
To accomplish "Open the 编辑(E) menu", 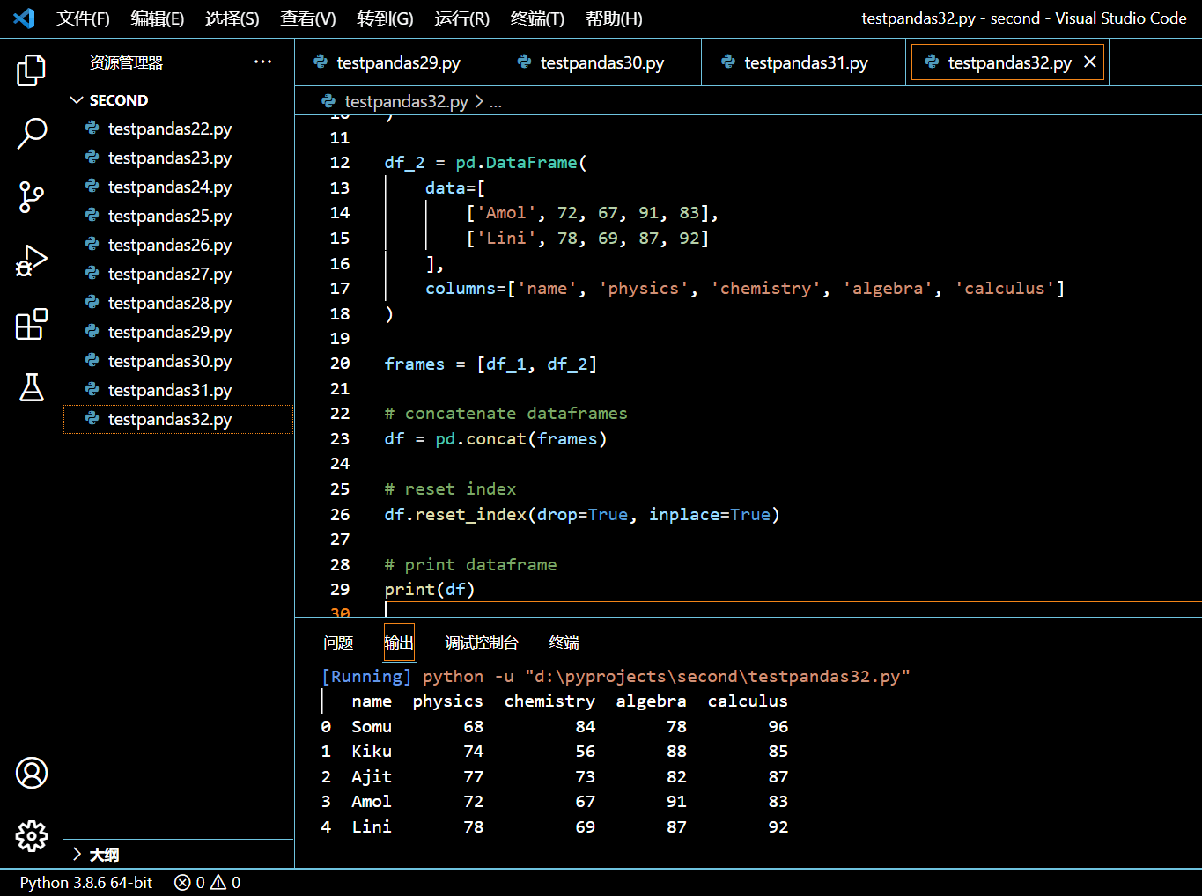I will click(x=157, y=18).
